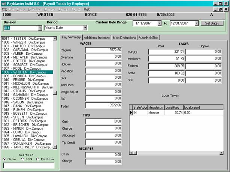The image size is (230, 172).
Task: Click the Cash tips field
Action: point(103,121)
